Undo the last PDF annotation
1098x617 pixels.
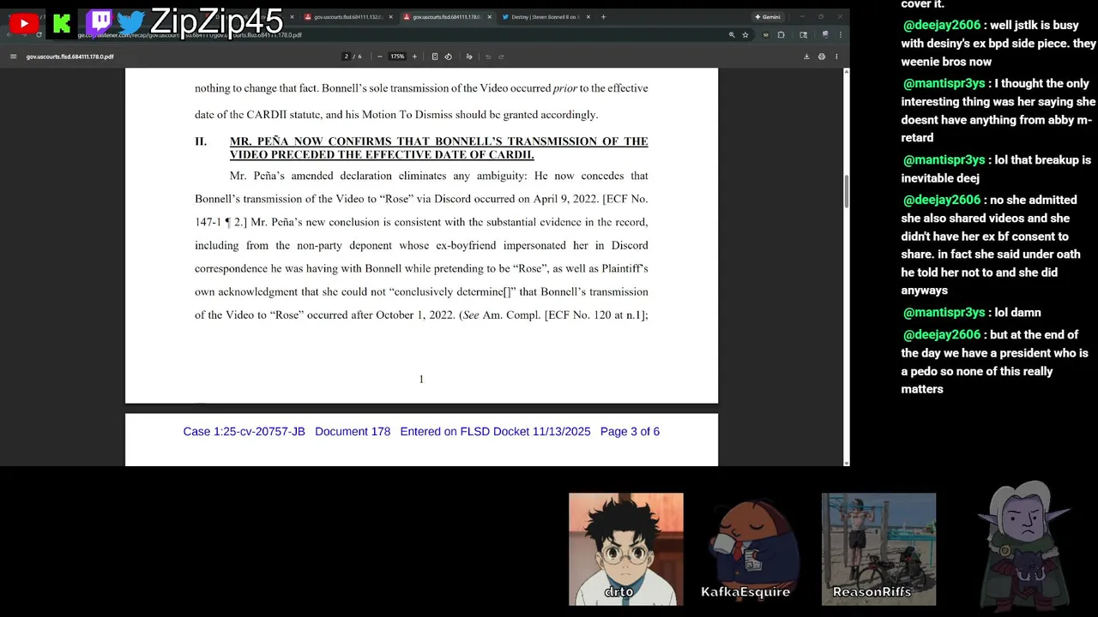pos(488,57)
